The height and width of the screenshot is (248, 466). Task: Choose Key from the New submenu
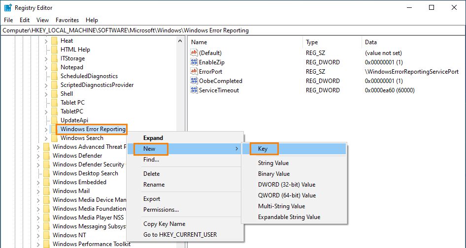[x=294, y=149]
